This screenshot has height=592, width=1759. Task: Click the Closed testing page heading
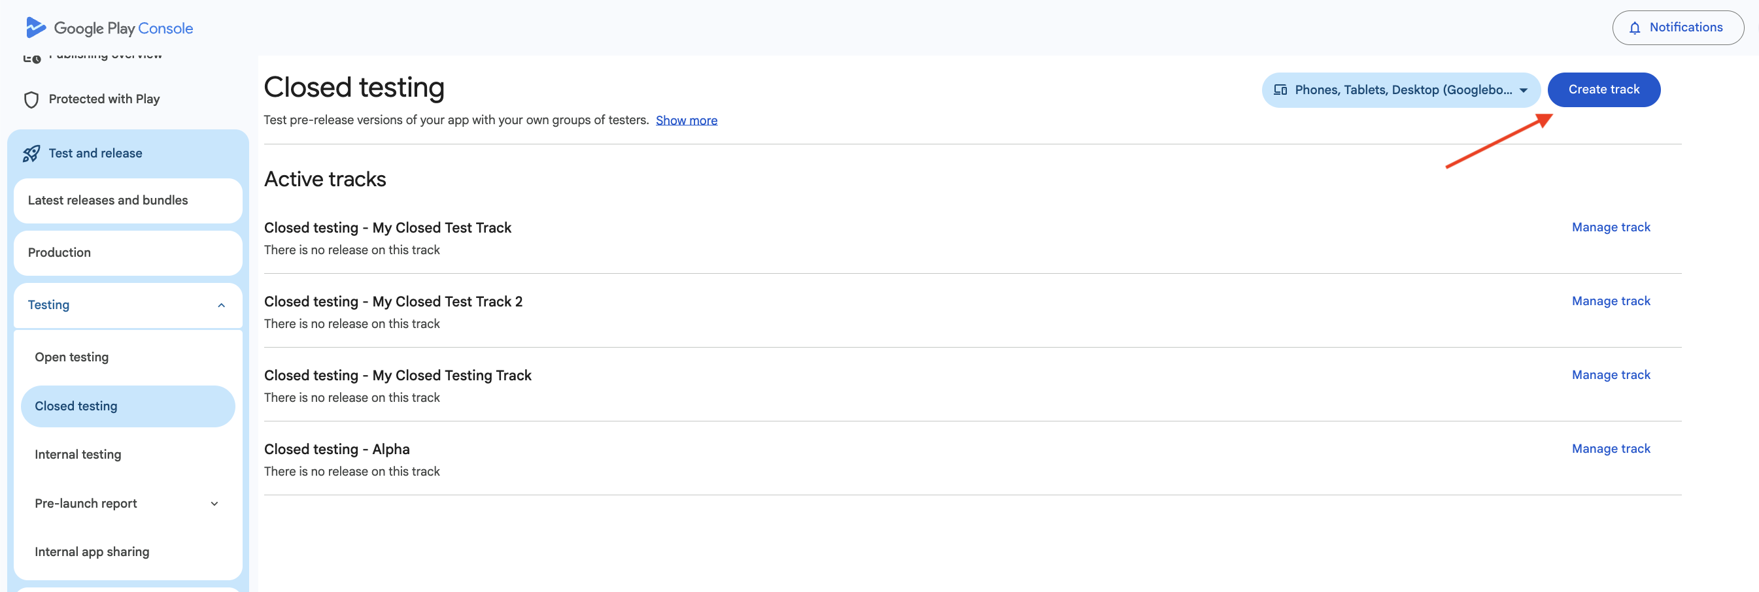tap(354, 88)
